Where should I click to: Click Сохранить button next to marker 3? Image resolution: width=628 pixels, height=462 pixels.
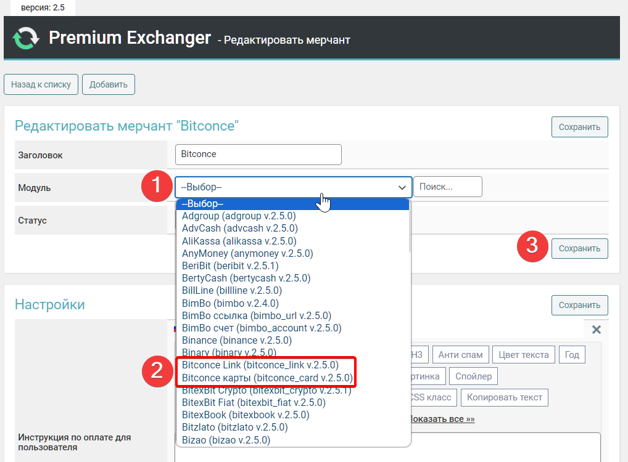coord(579,249)
